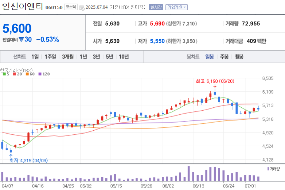Screen dimensions: 285x190
Task: Click the 07/01 date axis label
Action: tap(250, 186)
